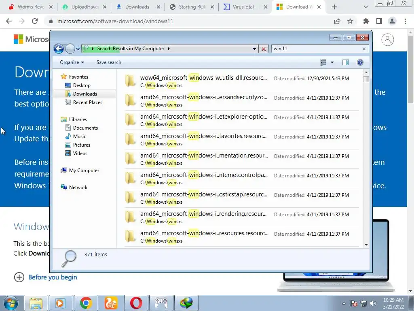Share this page via Chrome share icon
This screenshot has width=414, height=311.
click(x=337, y=21)
